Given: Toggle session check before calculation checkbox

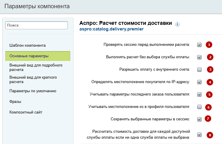Looking at the screenshot, I should tap(199, 45).
